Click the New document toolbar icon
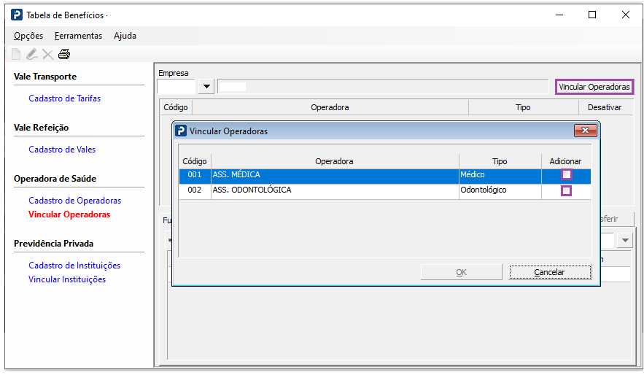 coord(16,54)
